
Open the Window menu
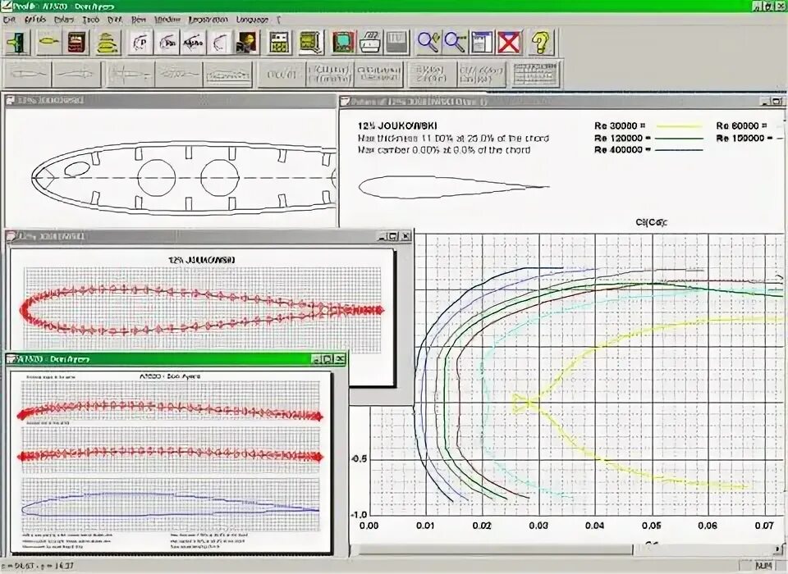167,20
